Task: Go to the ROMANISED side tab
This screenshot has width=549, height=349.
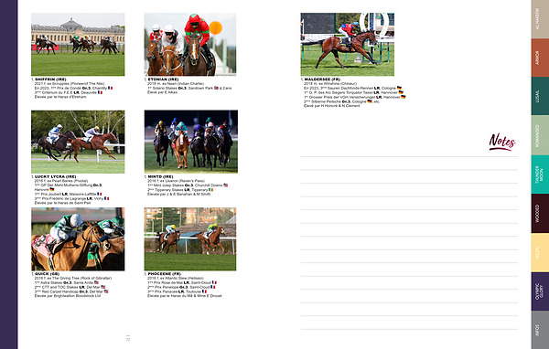Action: pos(540,135)
